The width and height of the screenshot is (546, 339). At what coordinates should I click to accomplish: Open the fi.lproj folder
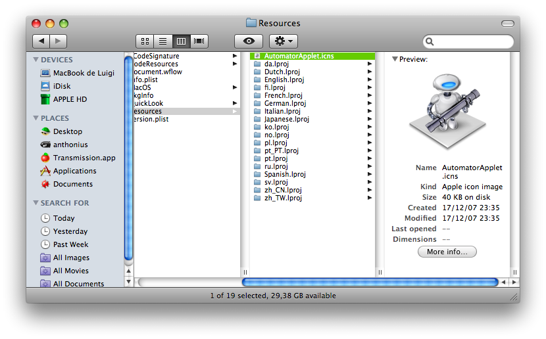[312, 87]
